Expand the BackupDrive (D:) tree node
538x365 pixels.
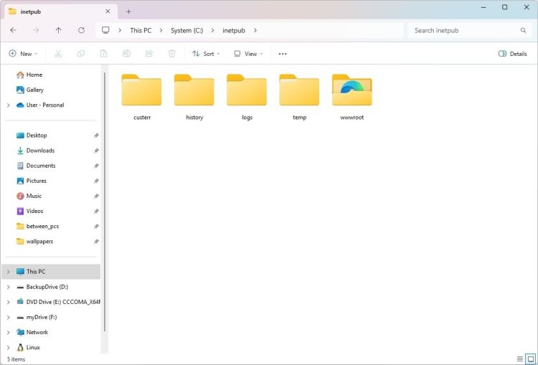click(x=8, y=287)
